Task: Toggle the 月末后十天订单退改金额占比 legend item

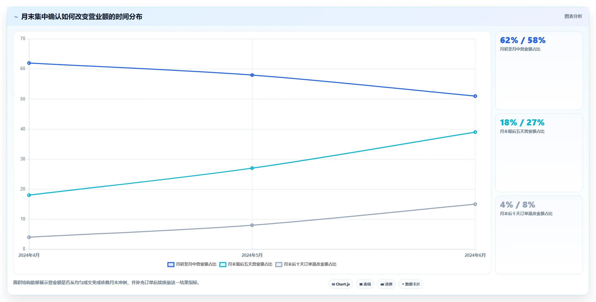Action: pos(306,264)
